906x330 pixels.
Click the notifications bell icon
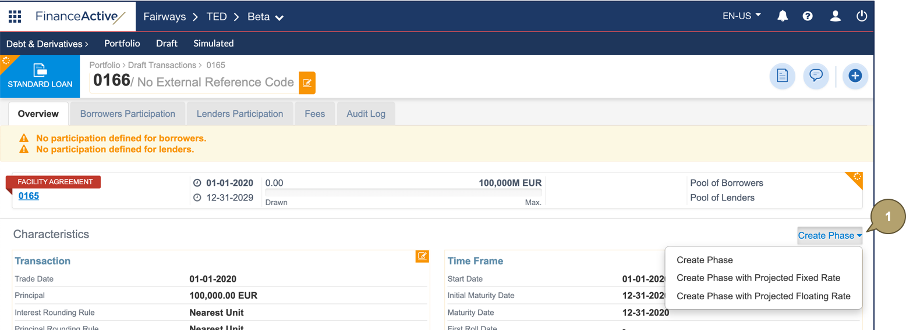(x=783, y=16)
